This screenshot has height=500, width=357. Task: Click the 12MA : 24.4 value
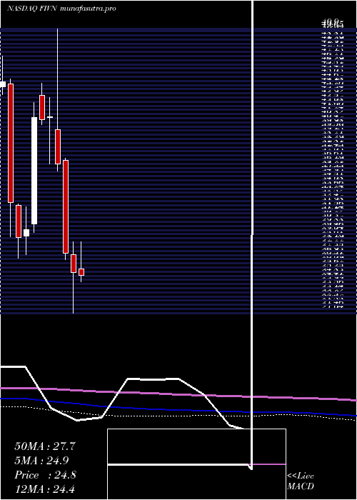tap(45, 489)
